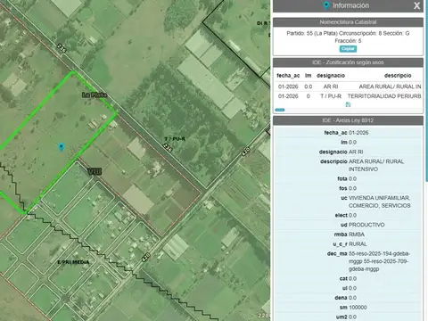Close the Información panel with the X
Screen dimensions: 428x321
[416, 5]
